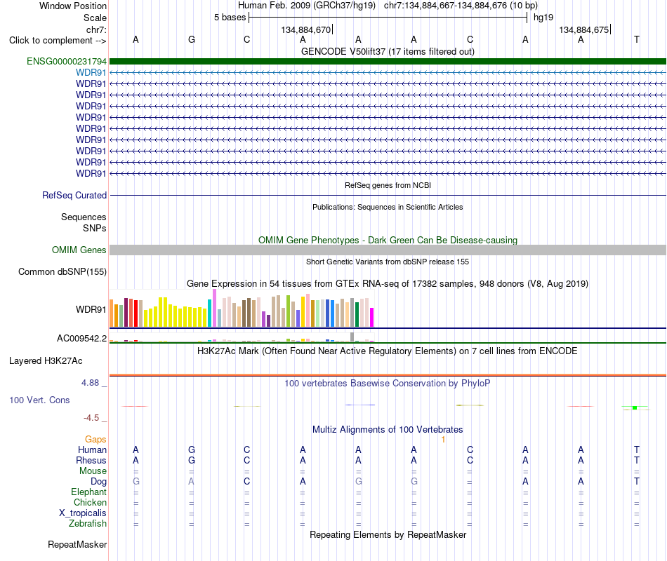Click the Zebrafish species label
Viewport: 667px width, 561px height.
pos(88,524)
